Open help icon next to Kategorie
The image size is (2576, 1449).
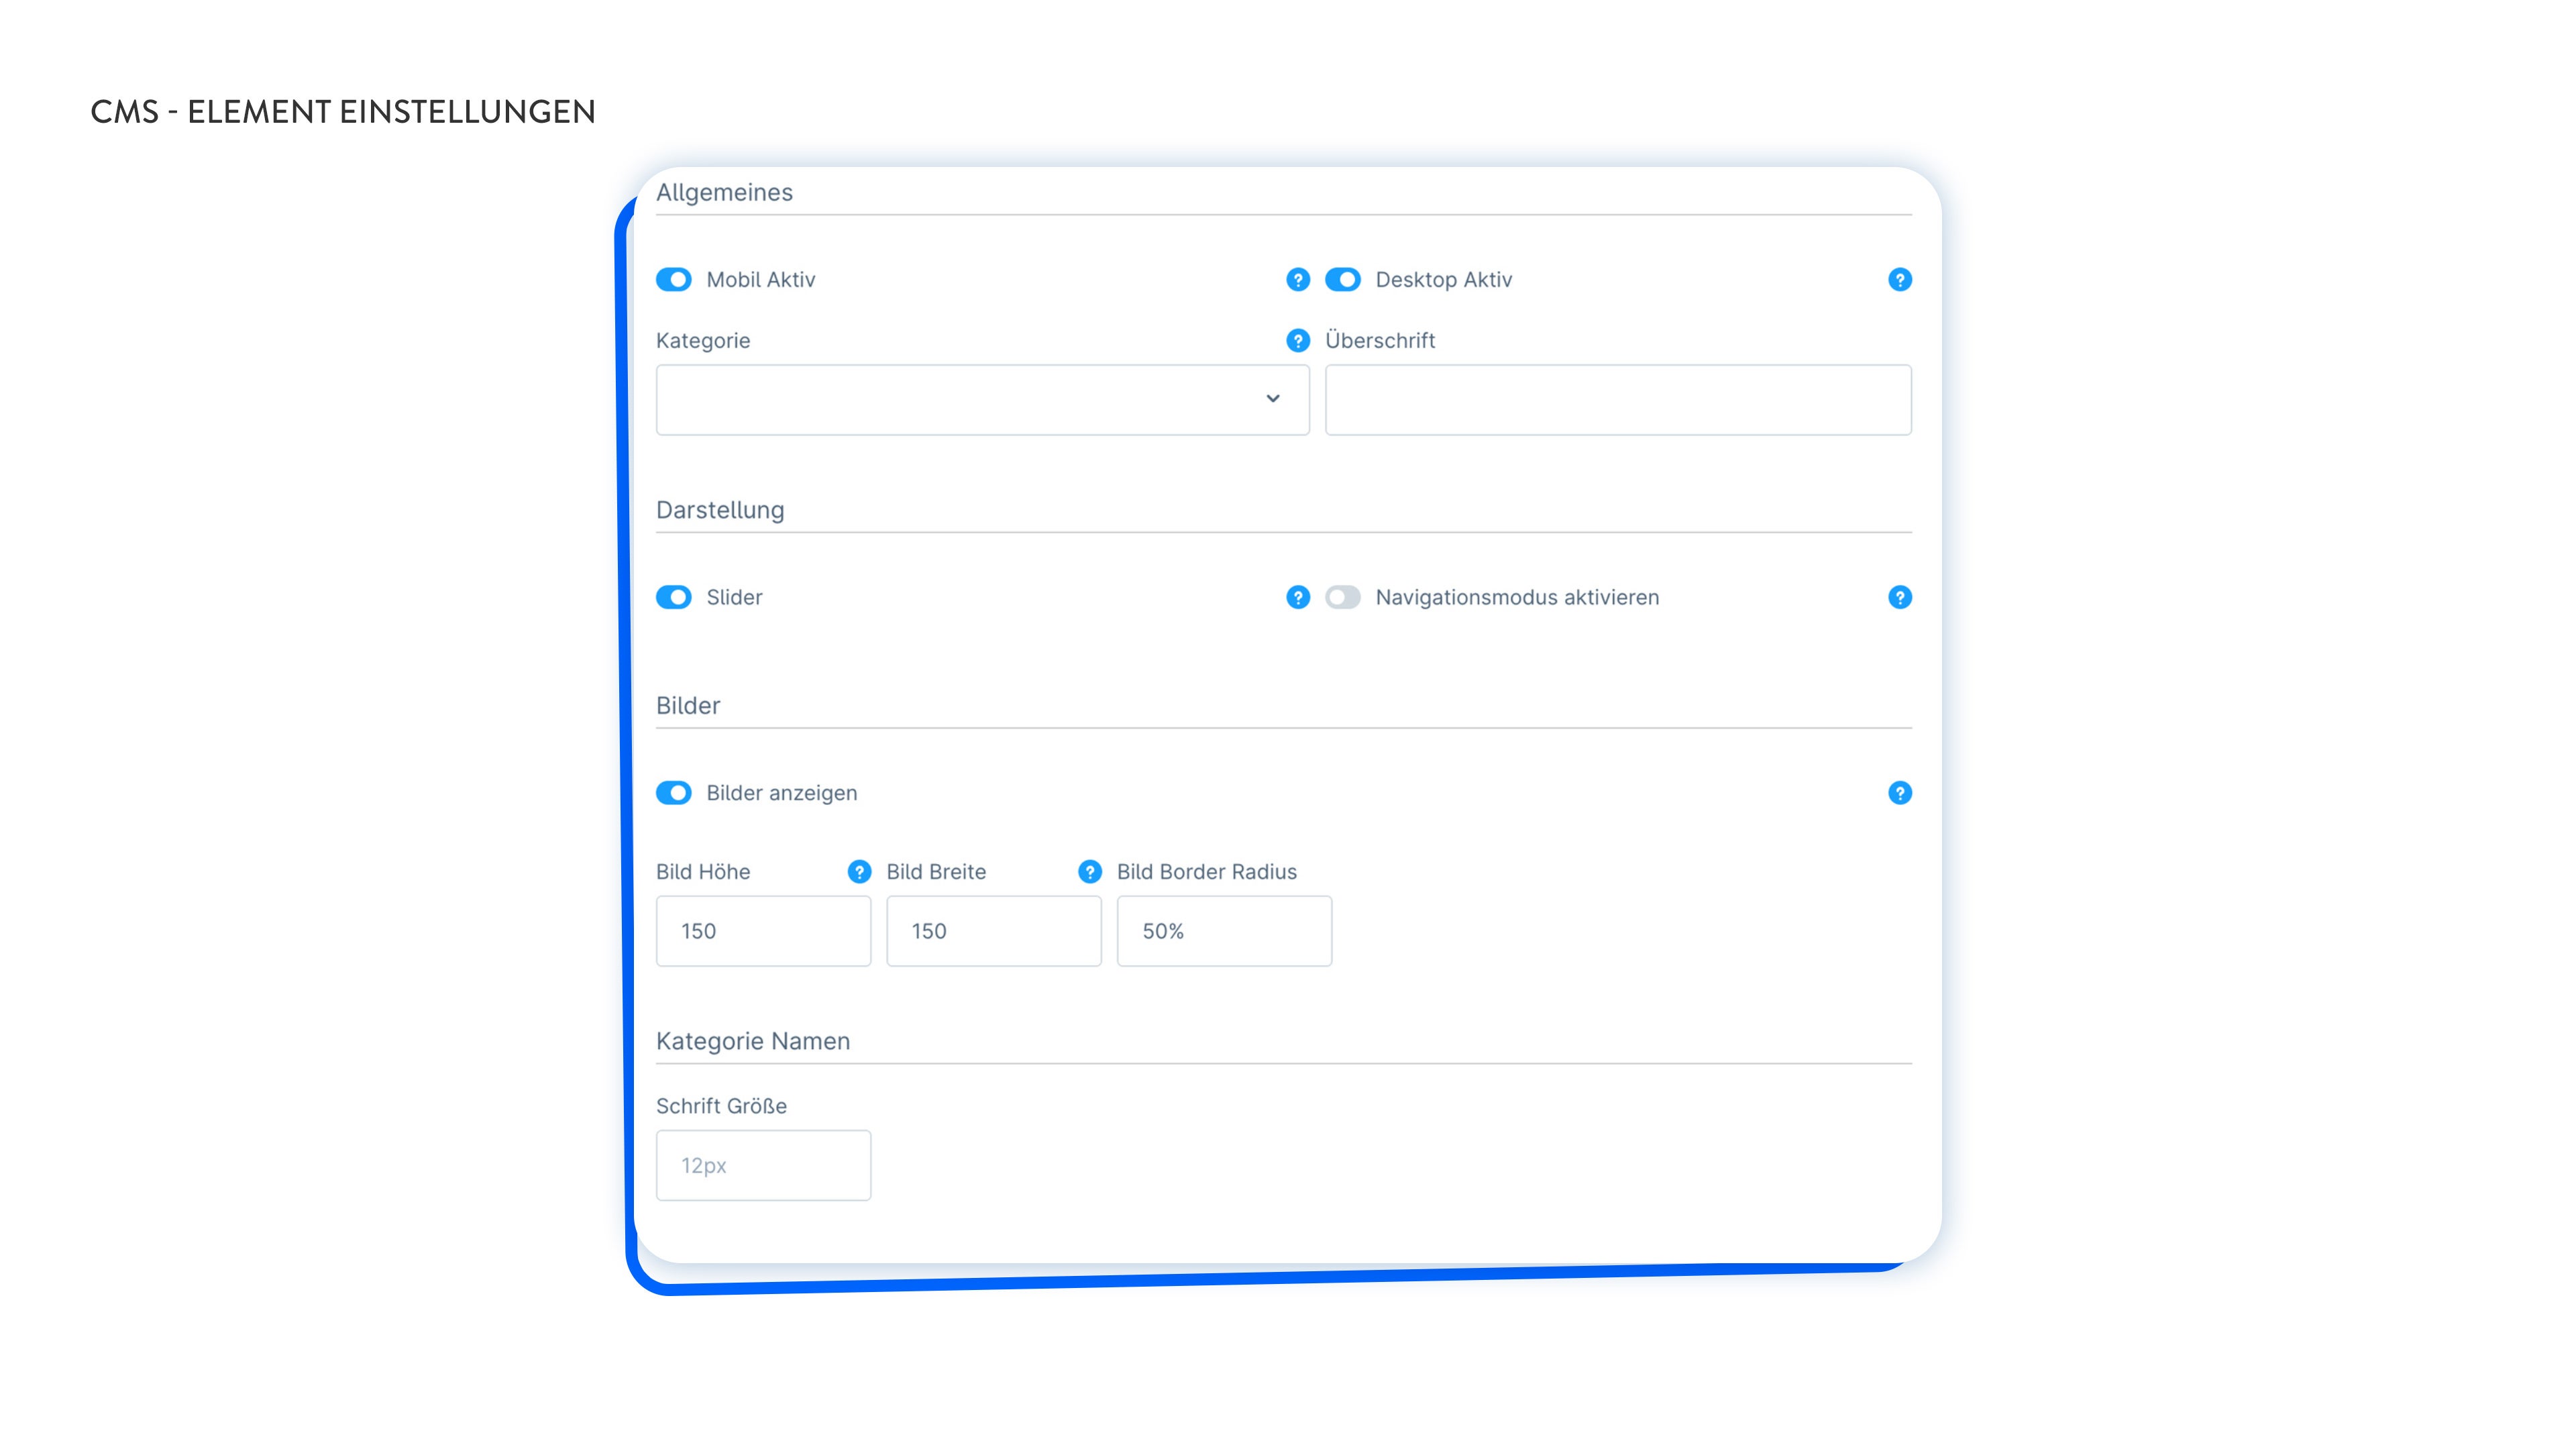click(1297, 341)
